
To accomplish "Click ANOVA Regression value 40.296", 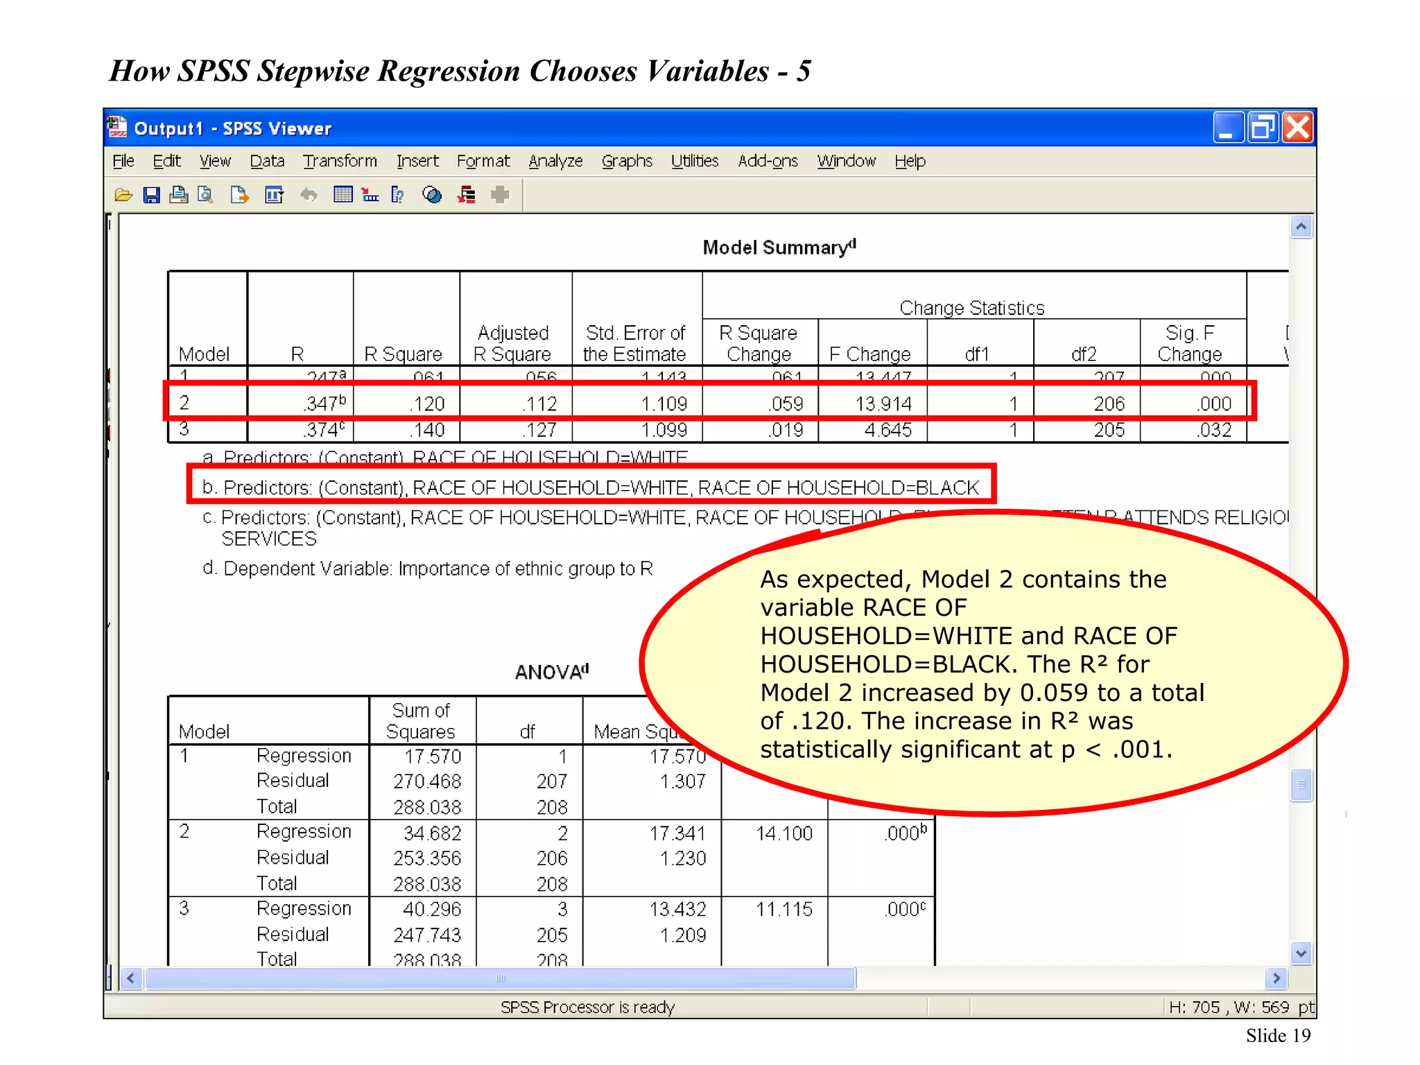I will pos(432,909).
